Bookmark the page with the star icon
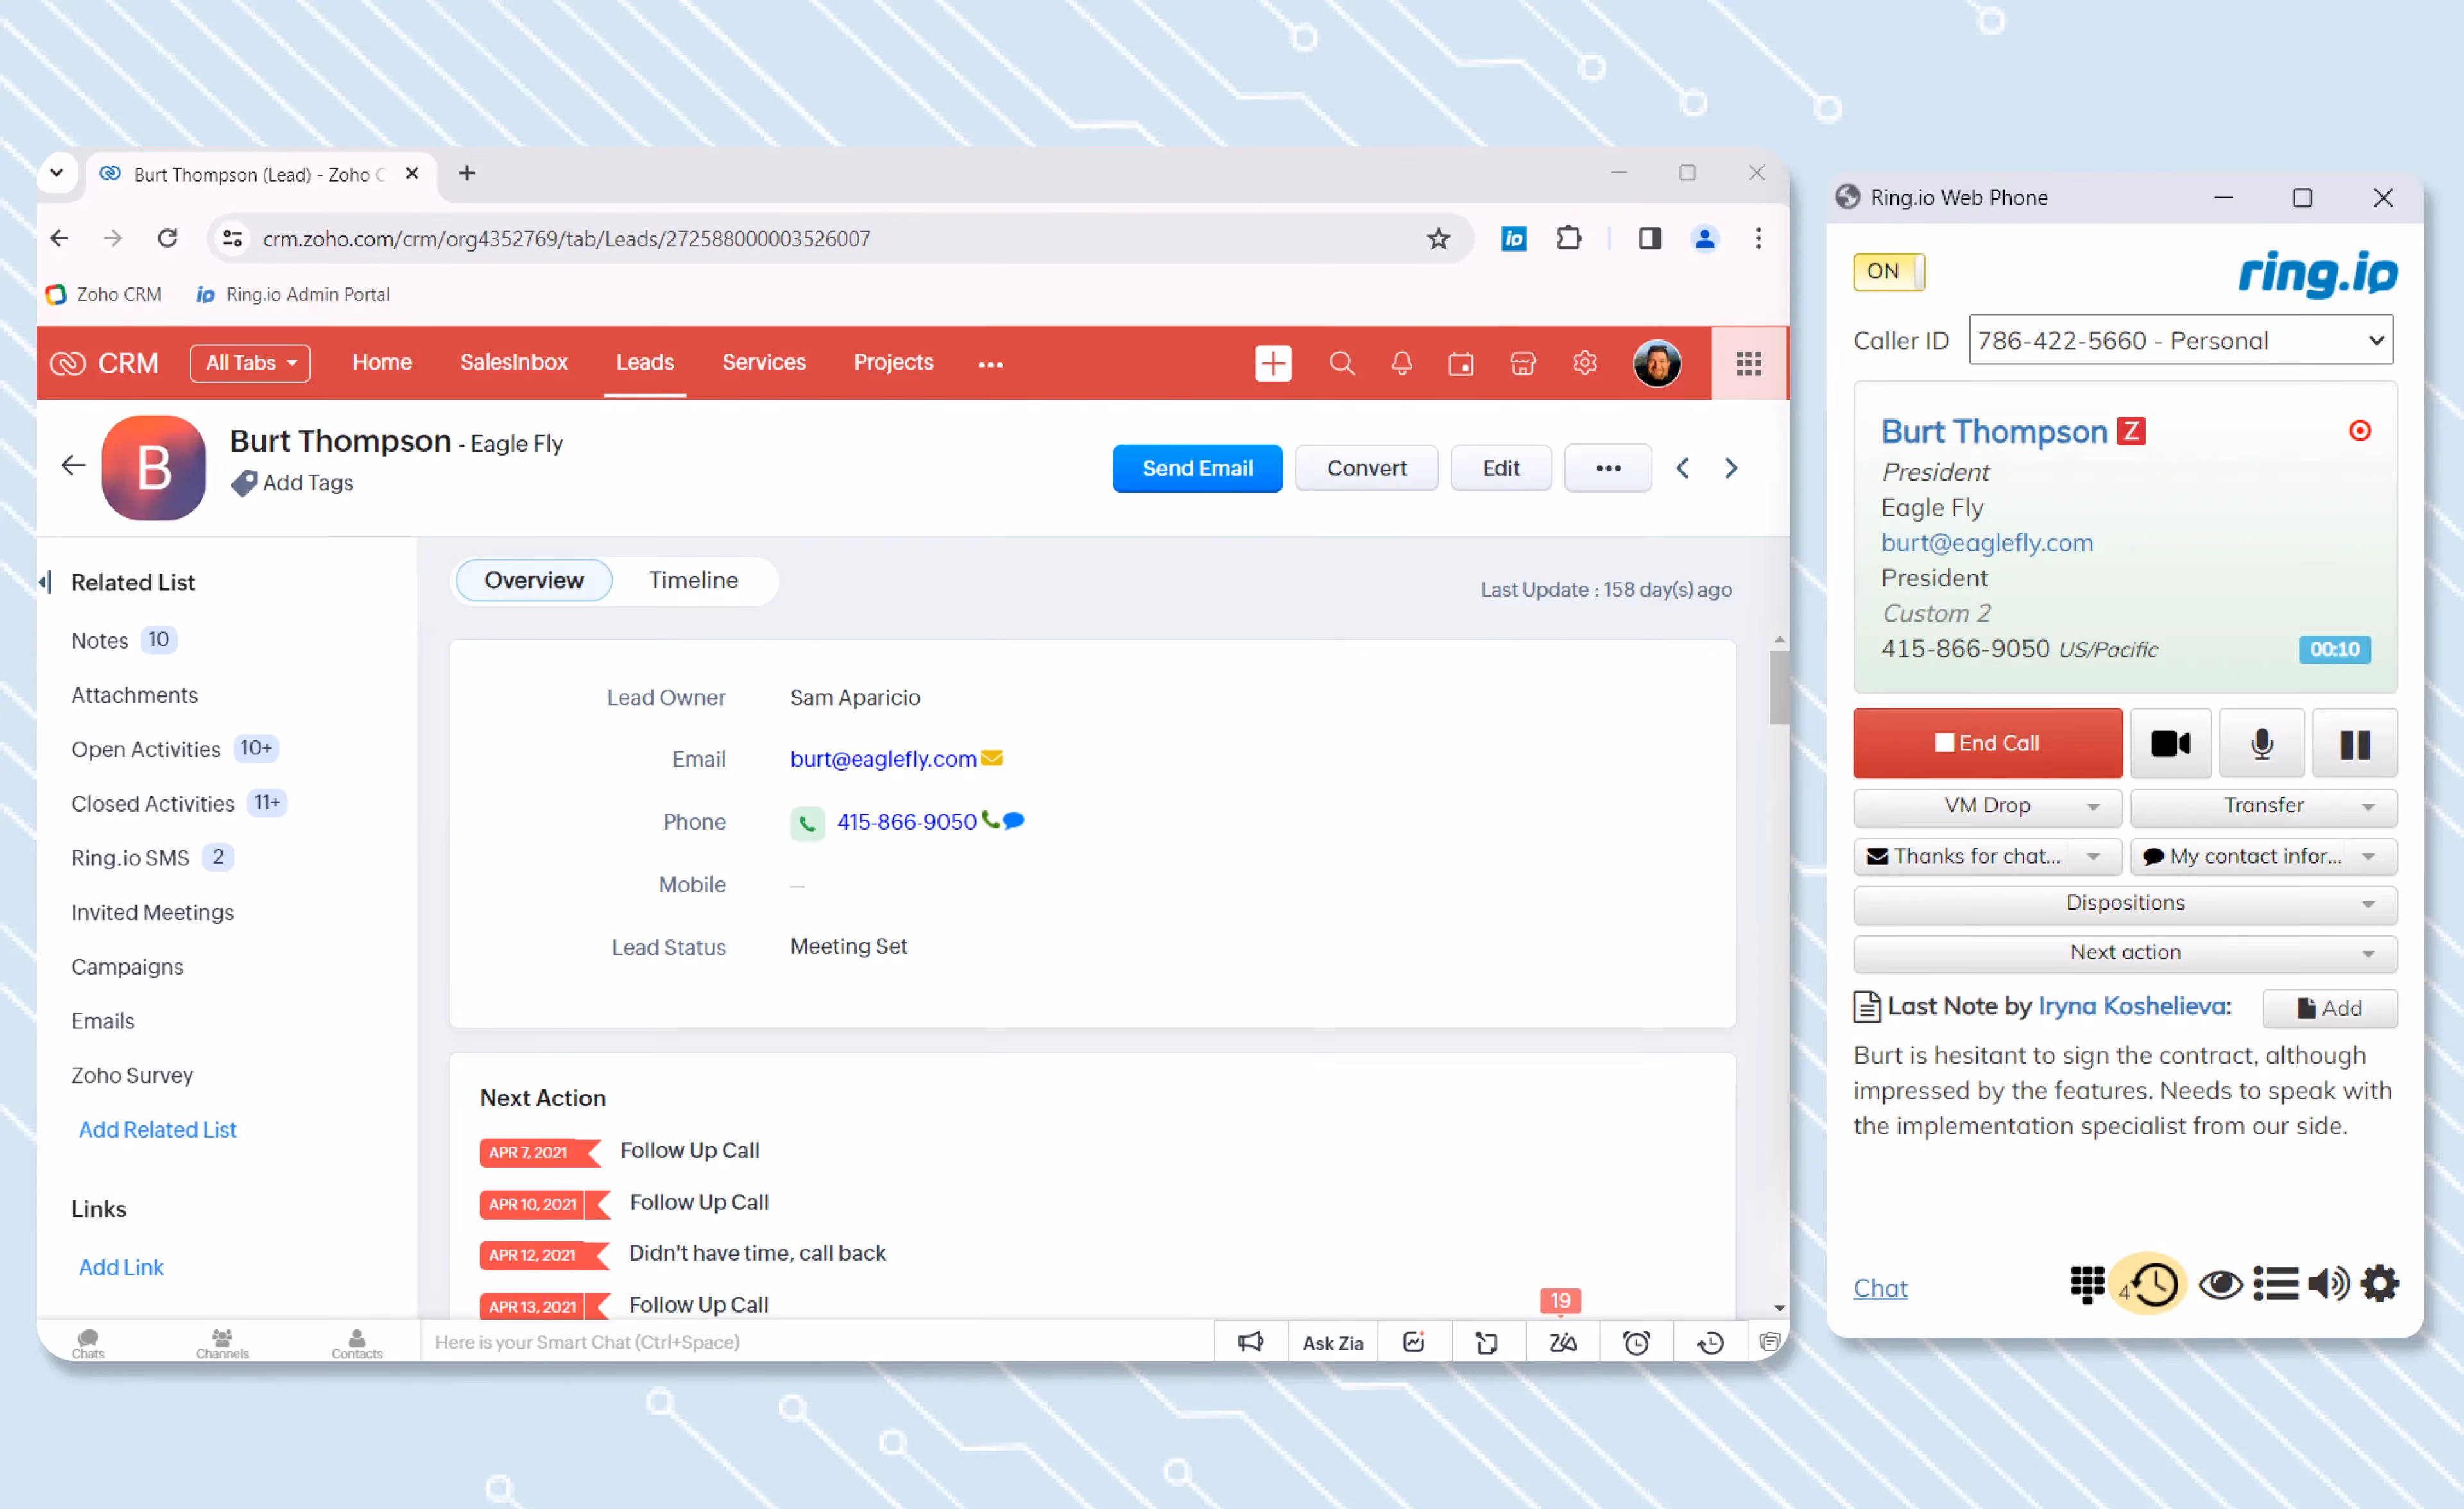Image resolution: width=2464 pixels, height=1509 pixels. 1438,239
